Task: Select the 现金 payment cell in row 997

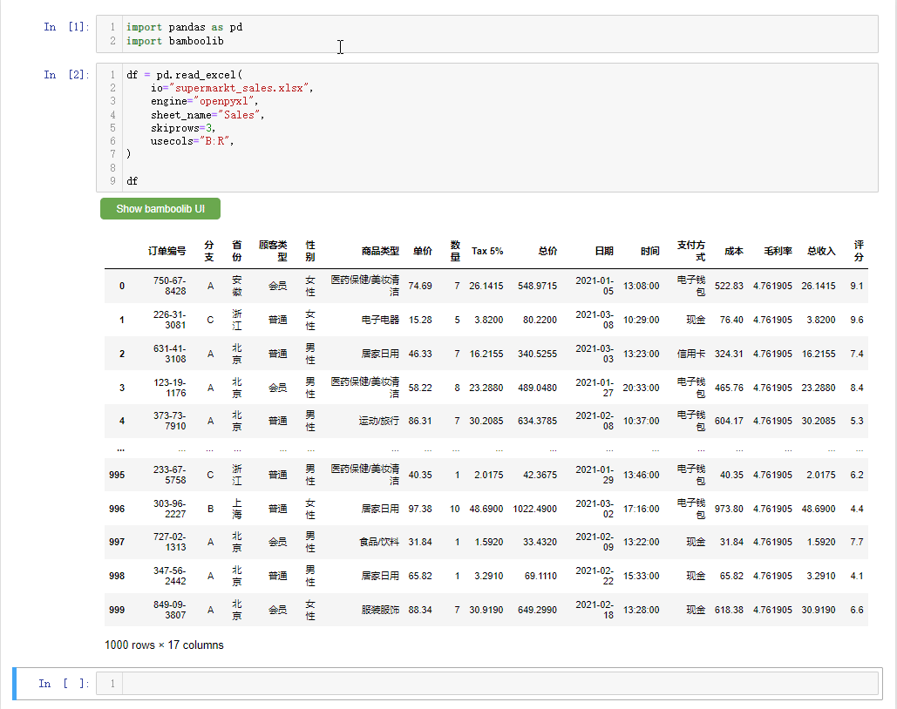Action: click(x=694, y=542)
